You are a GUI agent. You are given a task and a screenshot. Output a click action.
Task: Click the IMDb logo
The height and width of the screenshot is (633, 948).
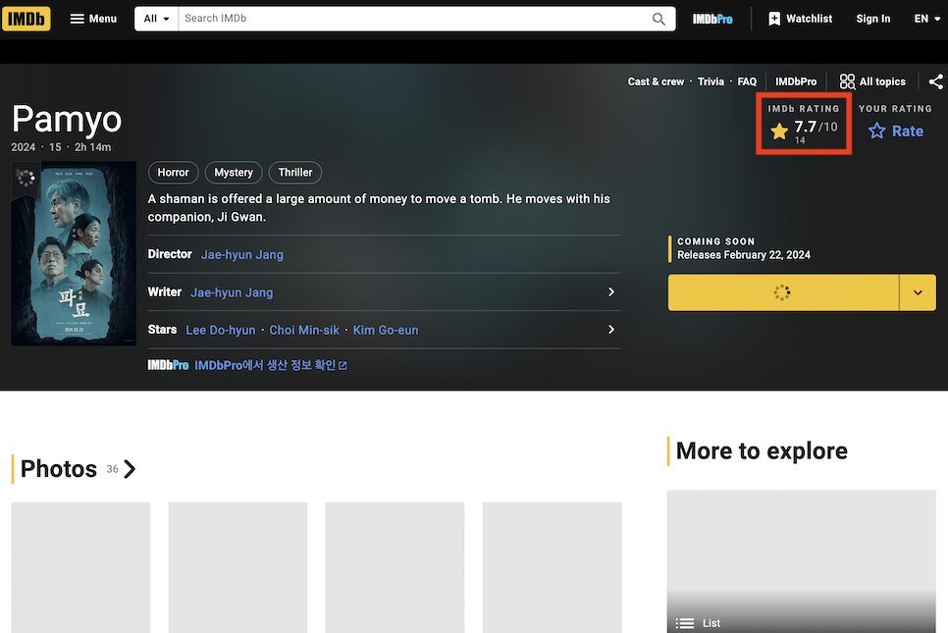[26, 19]
